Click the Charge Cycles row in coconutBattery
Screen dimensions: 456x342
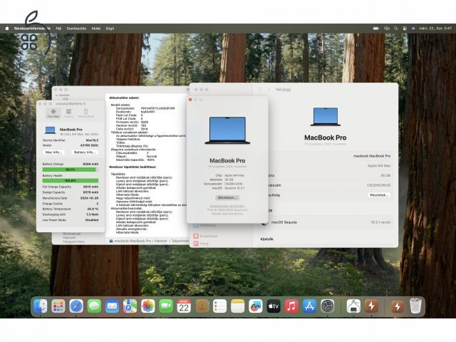click(x=71, y=204)
